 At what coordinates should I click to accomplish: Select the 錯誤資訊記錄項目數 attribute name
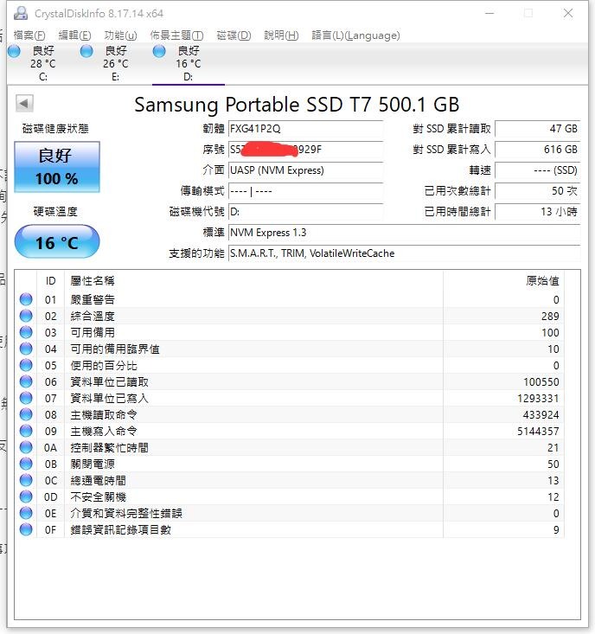(x=120, y=530)
